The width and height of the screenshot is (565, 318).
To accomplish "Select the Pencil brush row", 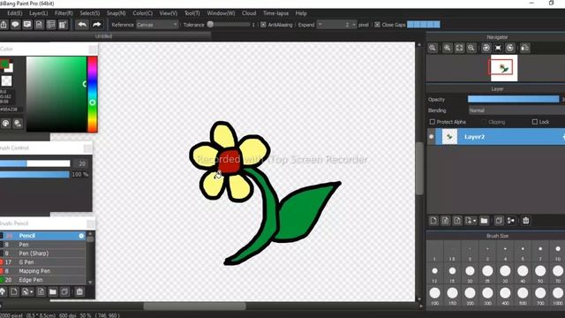I will point(43,236).
